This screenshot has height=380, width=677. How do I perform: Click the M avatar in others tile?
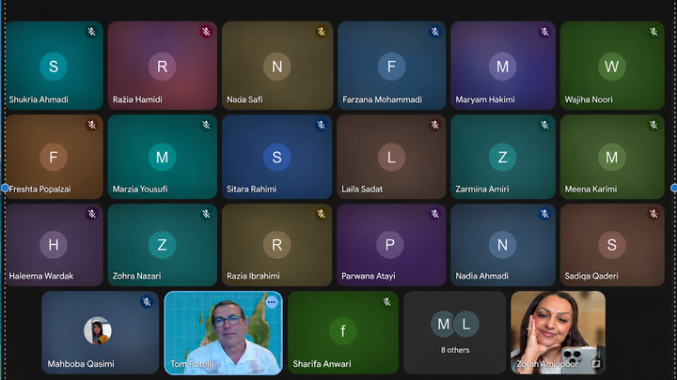click(444, 324)
